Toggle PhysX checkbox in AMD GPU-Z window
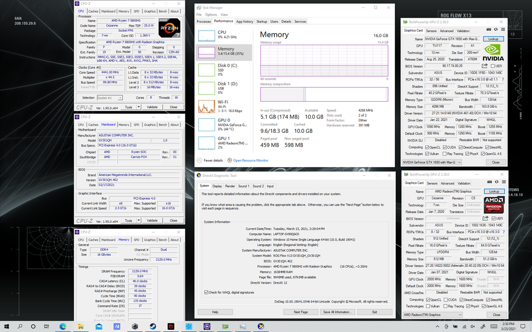The image size is (532, 332). coord(468,306)
